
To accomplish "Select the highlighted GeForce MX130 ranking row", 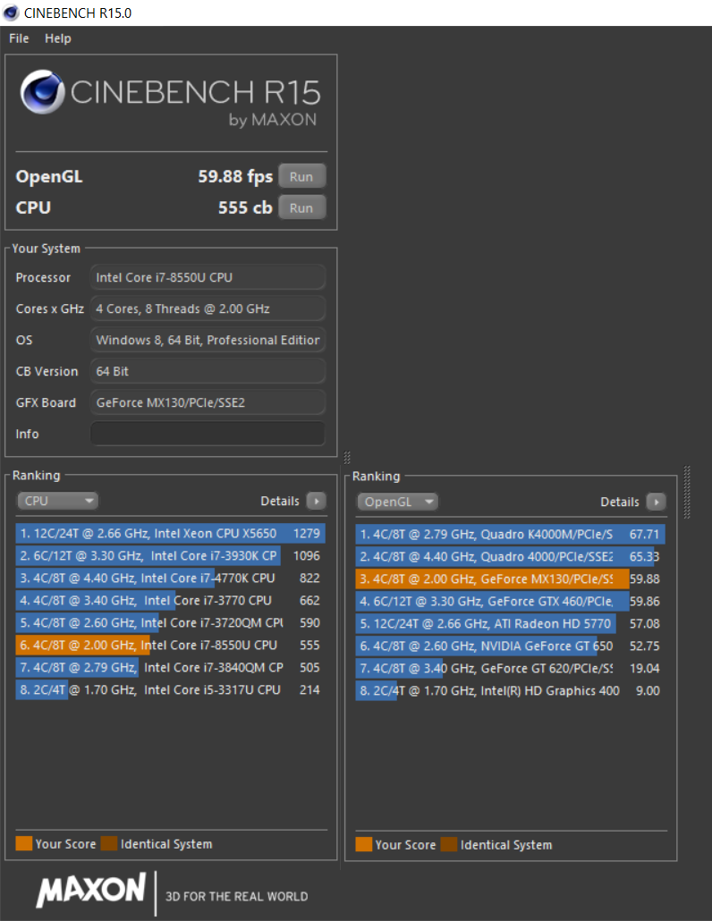I will (508, 579).
